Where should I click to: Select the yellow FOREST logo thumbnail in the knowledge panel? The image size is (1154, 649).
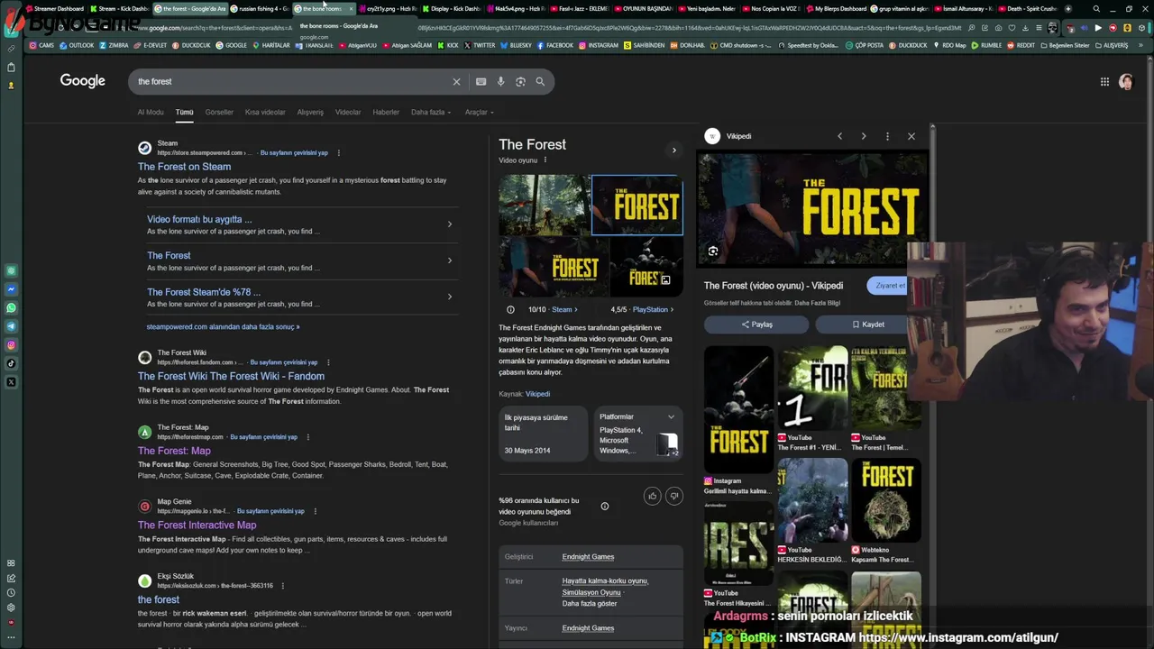[637, 206]
